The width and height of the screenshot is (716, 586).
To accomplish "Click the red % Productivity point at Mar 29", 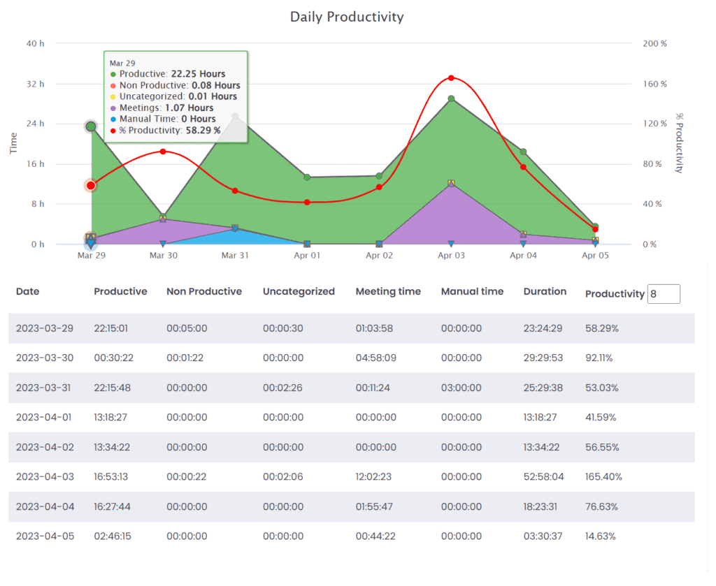I will pyautogui.click(x=91, y=186).
